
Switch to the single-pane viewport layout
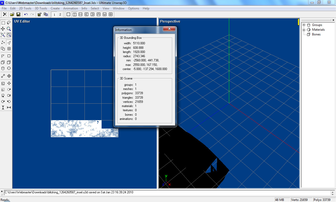coord(69,14)
